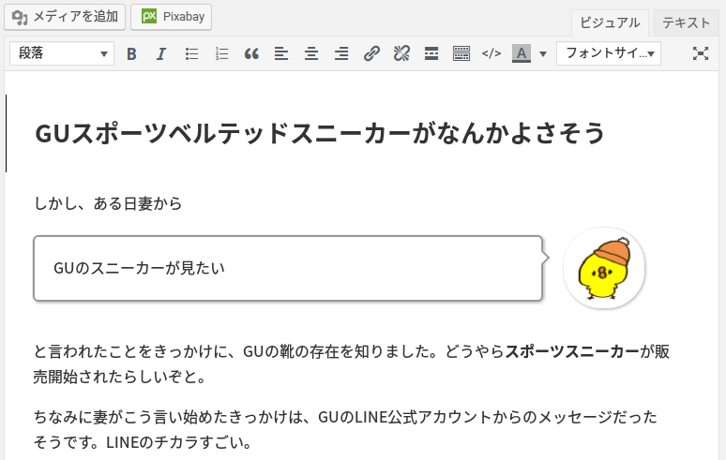Toggle the toolbar (kitchen sink) icon

pos(461,54)
